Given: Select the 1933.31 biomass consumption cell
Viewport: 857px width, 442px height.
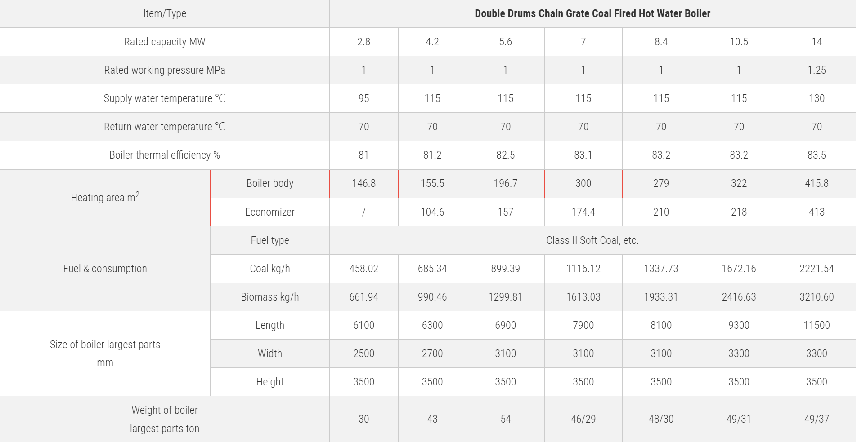Looking at the screenshot, I should (x=661, y=297).
